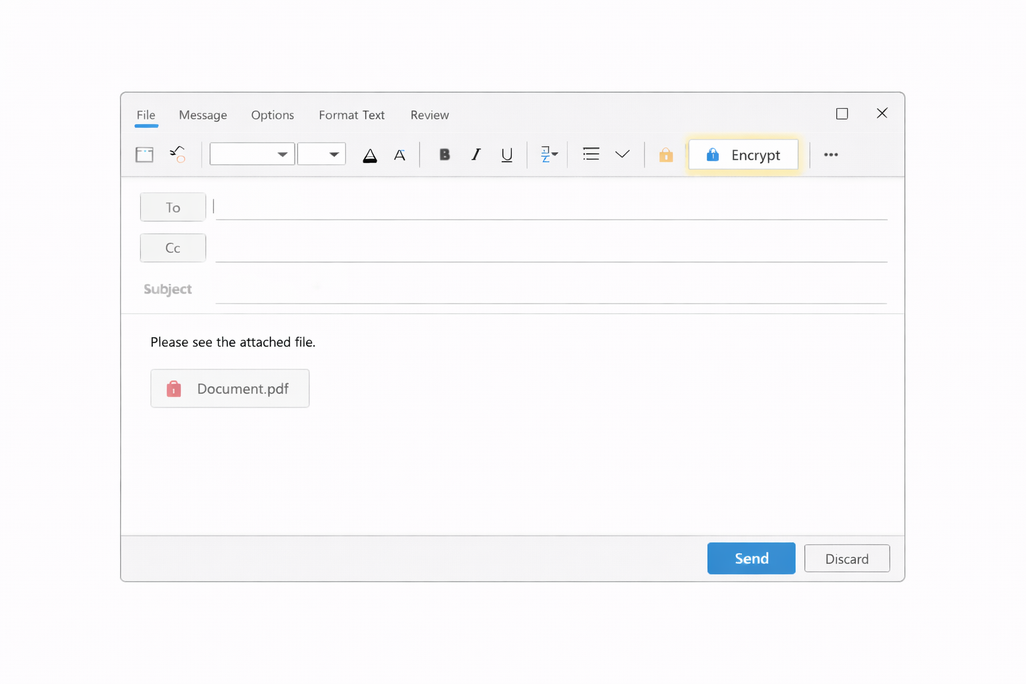The height and width of the screenshot is (684, 1026).
Task: Click into the Subject field
Action: pyautogui.click(x=550, y=290)
